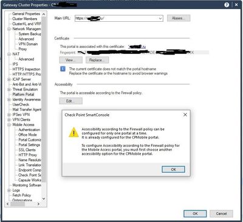Select HTTP Proxy under Mobile Access

(28, 155)
